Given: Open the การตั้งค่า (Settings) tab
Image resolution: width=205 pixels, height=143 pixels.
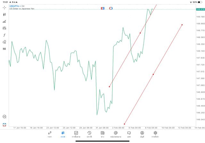Looking at the screenshot, I should (155, 134).
